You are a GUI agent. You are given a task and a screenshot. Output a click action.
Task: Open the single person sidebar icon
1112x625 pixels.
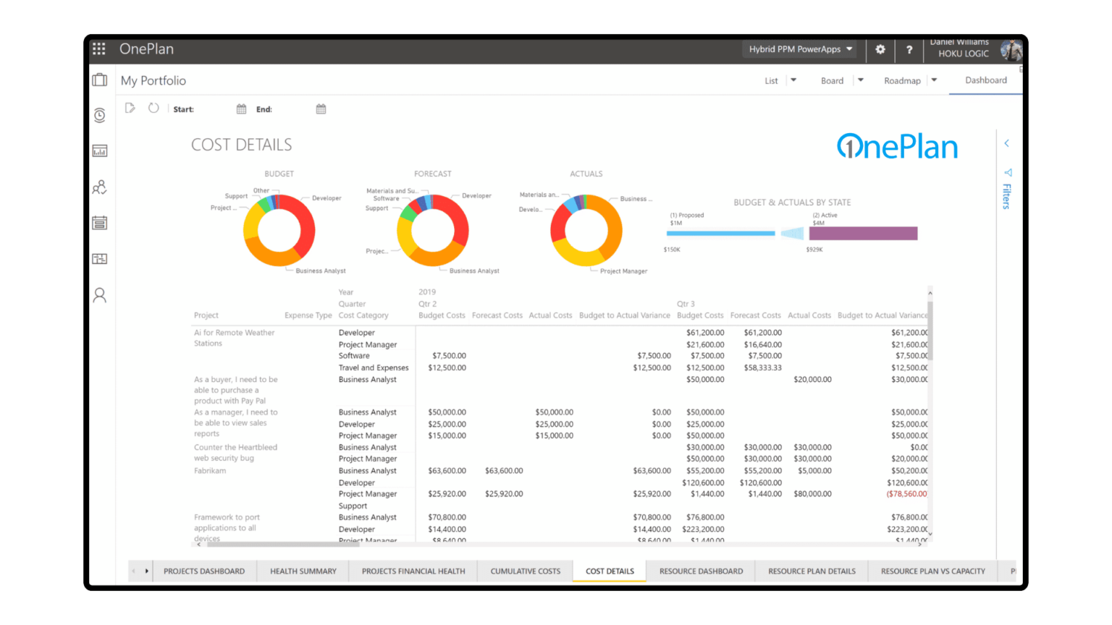[x=100, y=295]
